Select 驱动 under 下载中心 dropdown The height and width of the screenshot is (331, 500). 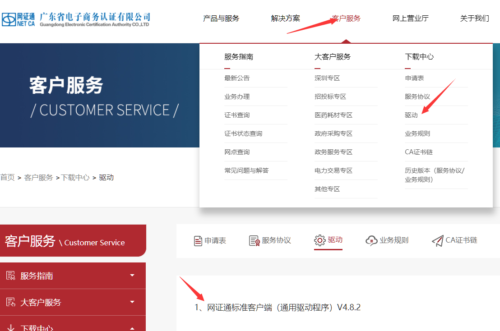click(411, 115)
